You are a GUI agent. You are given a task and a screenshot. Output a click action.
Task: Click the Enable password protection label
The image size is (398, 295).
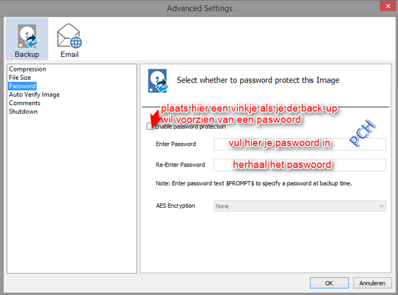[190, 127]
